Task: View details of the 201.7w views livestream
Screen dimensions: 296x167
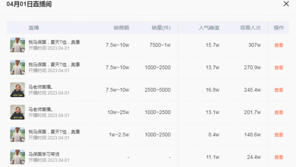Action: click(278, 113)
